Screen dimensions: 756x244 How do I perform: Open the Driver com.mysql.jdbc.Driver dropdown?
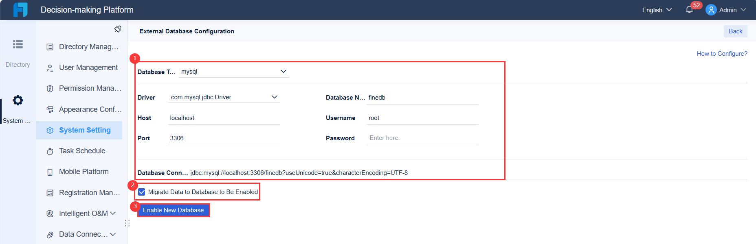point(224,97)
